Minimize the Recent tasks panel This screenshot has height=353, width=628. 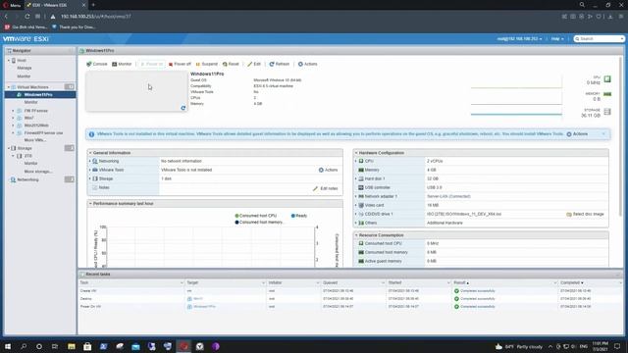(618, 275)
